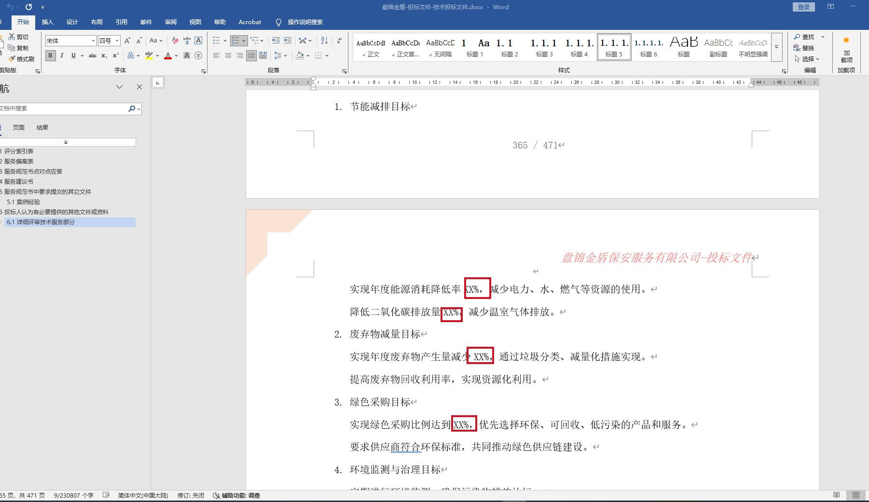Show or hide paragraph marks
Image resolution: width=869 pixels, height=502 pixels.
click(340, 41)
